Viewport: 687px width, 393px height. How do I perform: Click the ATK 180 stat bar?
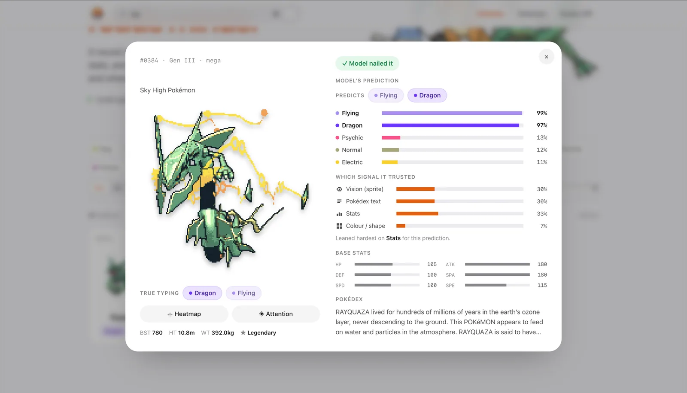pyautogui.click(x=497, y=264)
